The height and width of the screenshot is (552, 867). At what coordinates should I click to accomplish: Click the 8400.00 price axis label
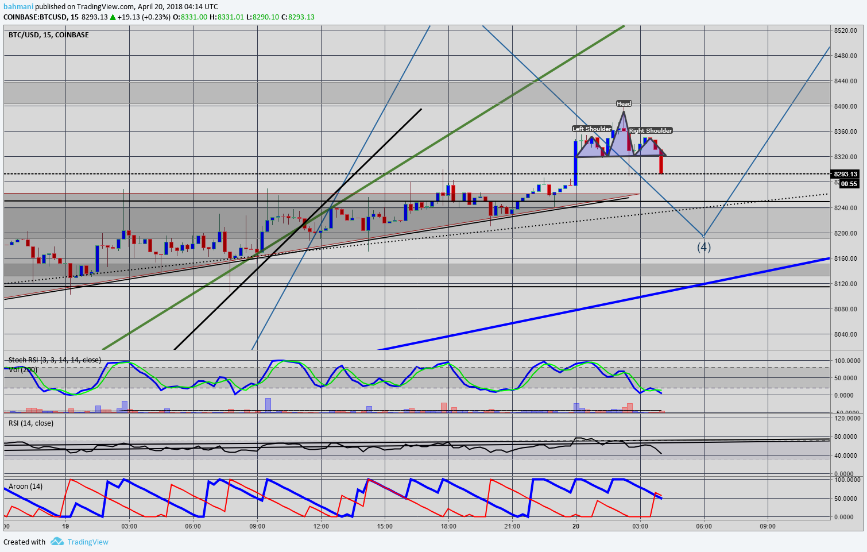point(846,106)
